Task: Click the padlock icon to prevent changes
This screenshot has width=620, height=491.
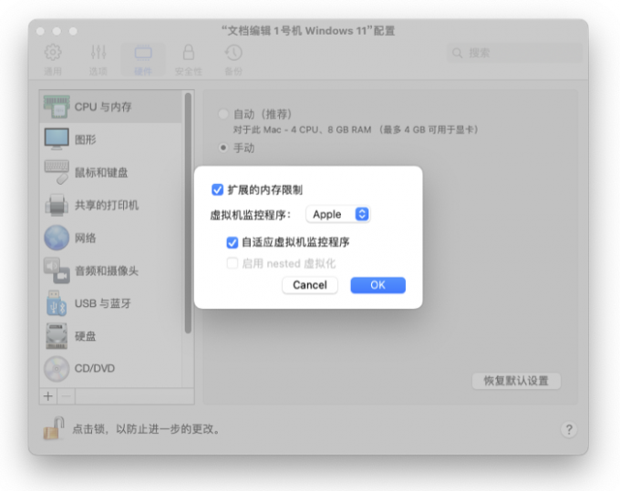Action: tap(54, 428)
